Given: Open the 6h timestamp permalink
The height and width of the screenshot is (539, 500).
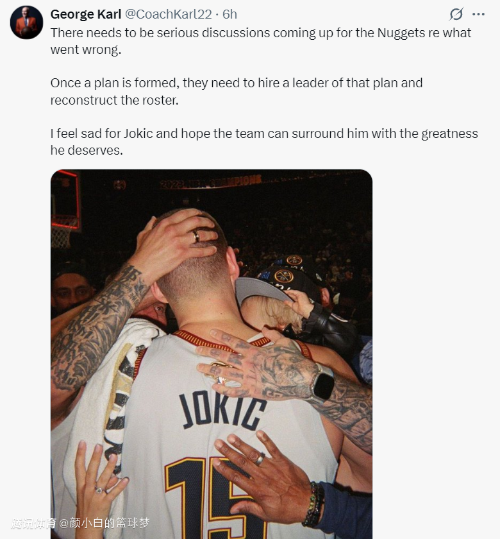Looking at the screenshot, I should (x=229, y=14).
